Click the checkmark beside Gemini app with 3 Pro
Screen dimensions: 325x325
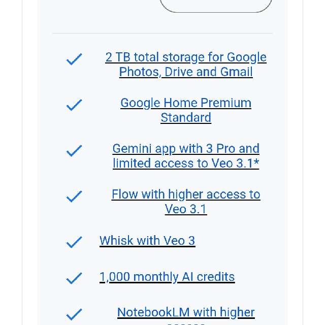coord(74,151)
